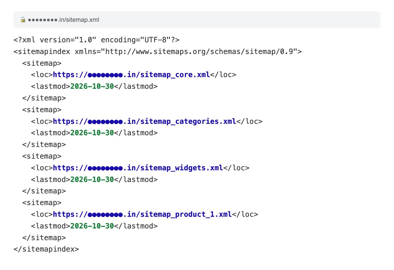Click the closing </sitemapindex> tag
Screen dimensions: 394x270
click(x=46, y=249)
